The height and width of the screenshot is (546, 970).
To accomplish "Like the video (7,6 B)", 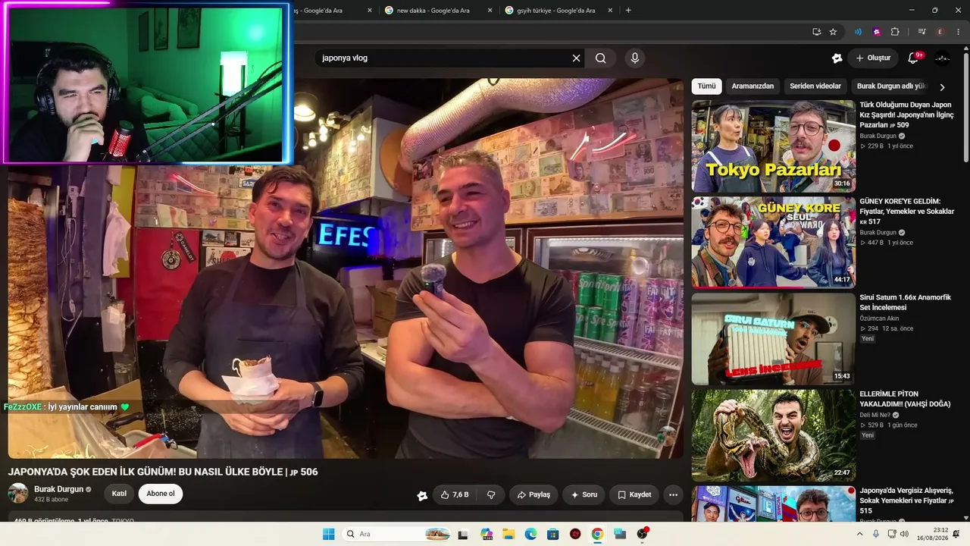I will [455, 494].
